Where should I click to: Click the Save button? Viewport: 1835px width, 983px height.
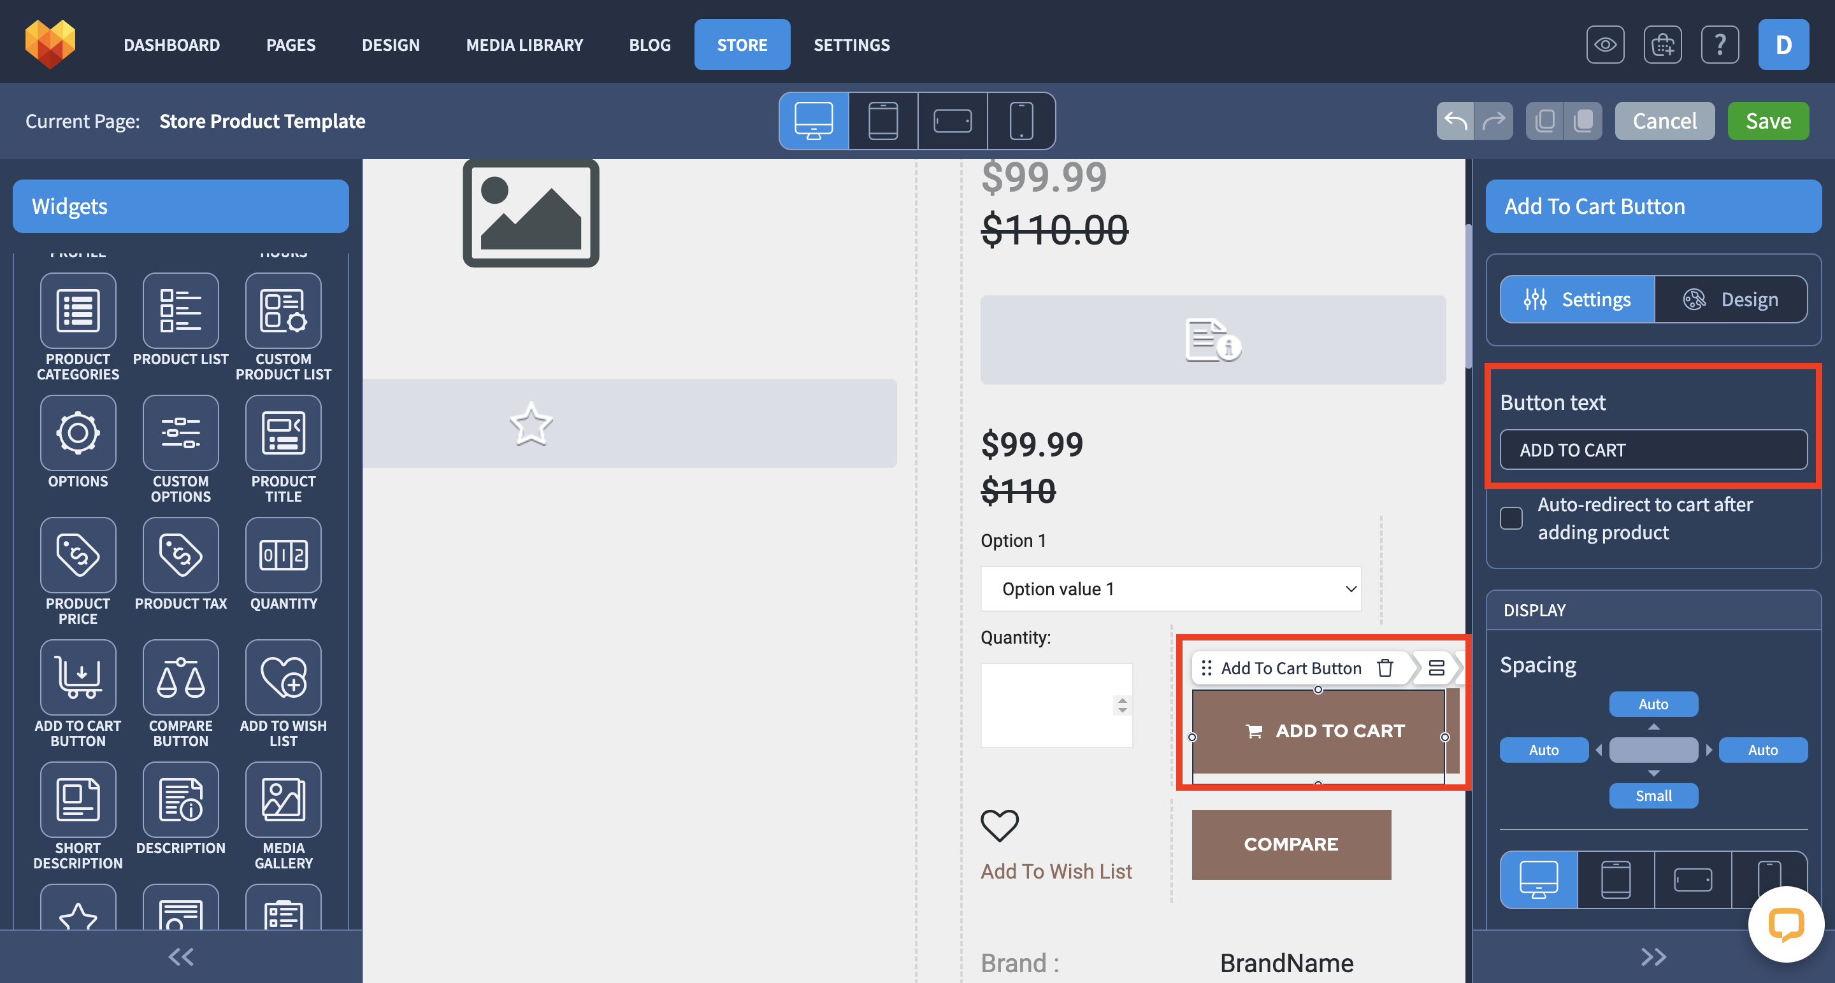point(1768,121)
